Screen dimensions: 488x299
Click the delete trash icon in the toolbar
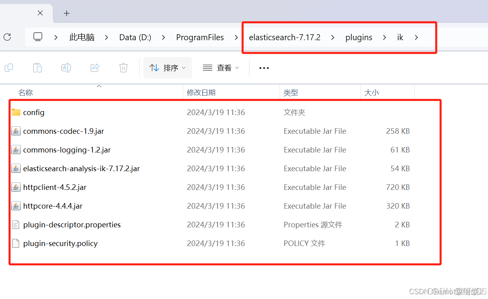123,68
